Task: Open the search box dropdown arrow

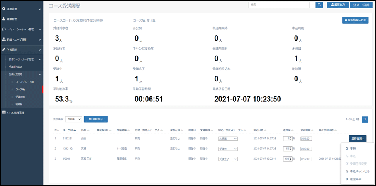Action: point(312,5)
